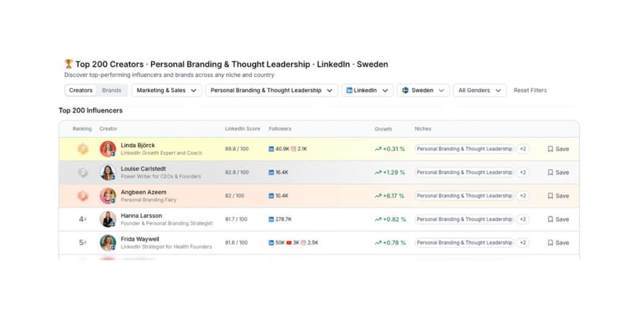Click the silver rank 2 medal icon
Screen dimensions: 627x329
coord(83,173)
